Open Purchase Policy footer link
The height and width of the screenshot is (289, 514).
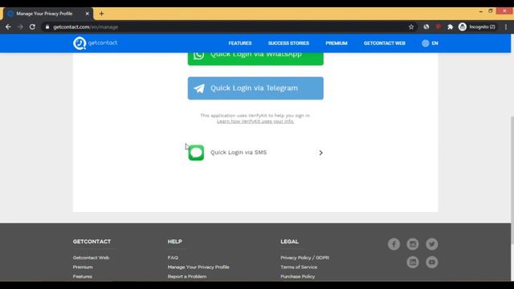click(x=297, y=276)
